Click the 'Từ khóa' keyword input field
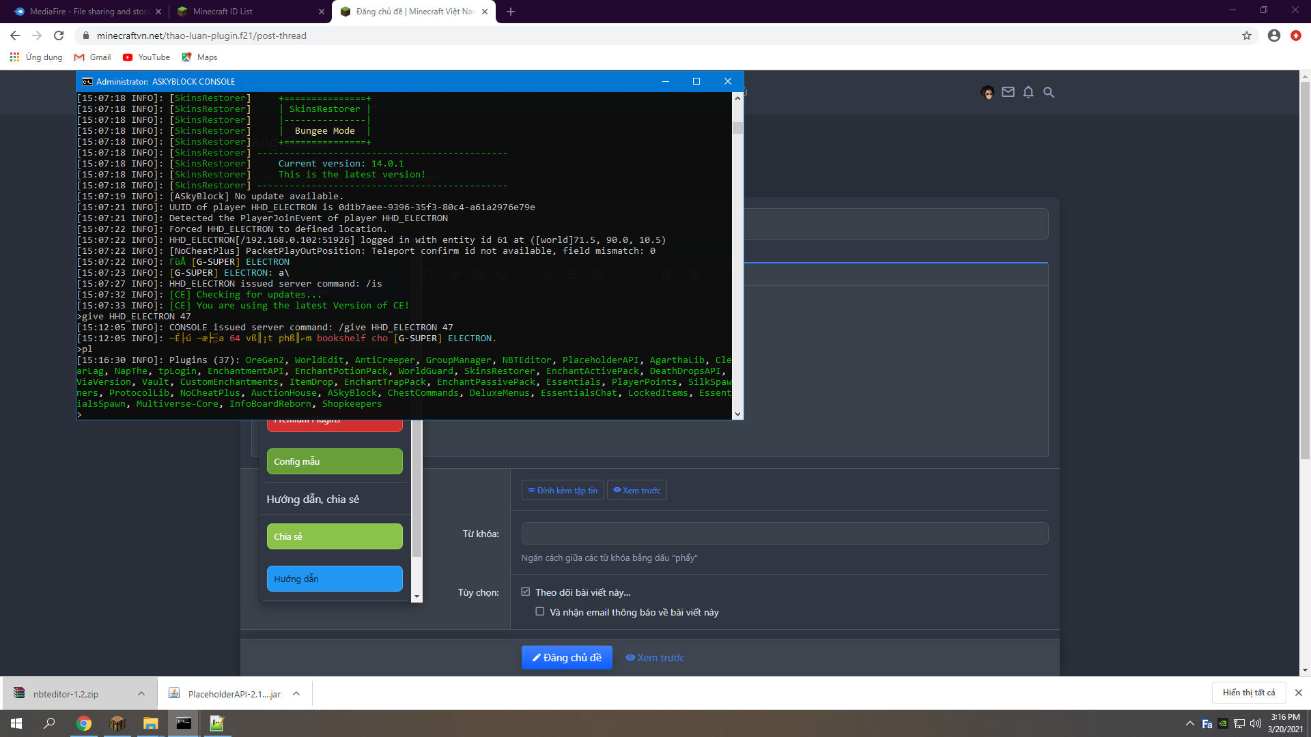This screenshot has width=1311, height=737. click(x=784, y=533)
